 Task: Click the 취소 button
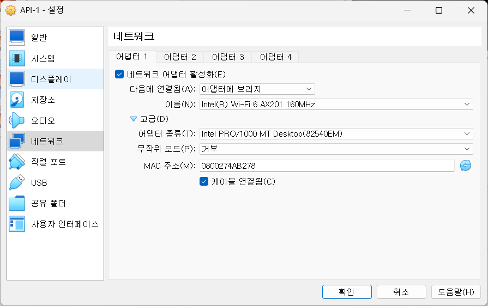[401, 292]
